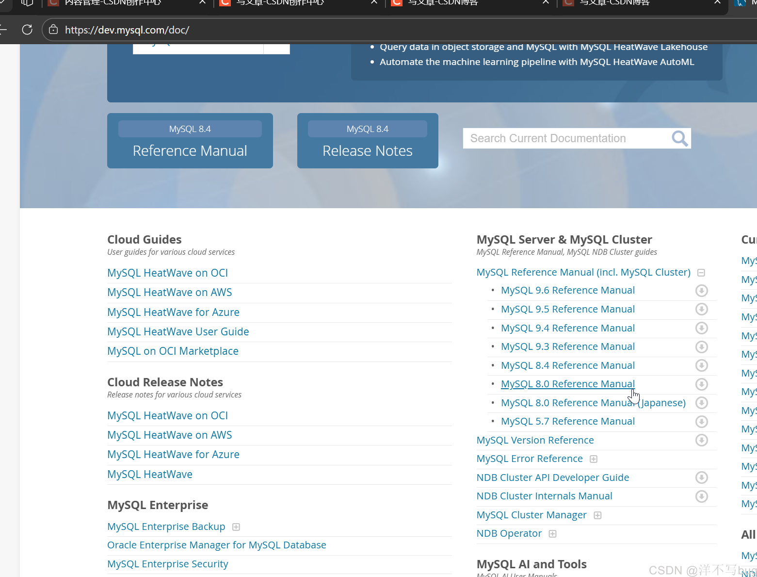Open the NDB Cluster API Developer Guide link
The height and width of the screenshot is (577, 757).
(x=553, y=478)
